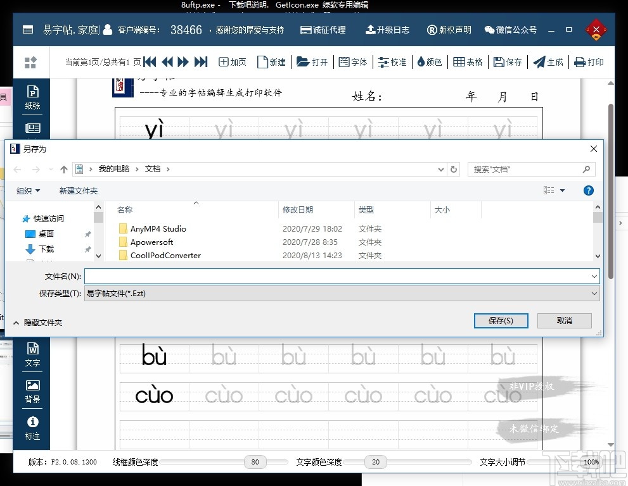Select the 纸张 (paper) panel icon
The height and width of the screenshot is (486, 628).
32,96
